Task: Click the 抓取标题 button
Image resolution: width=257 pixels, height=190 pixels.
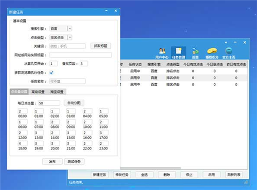Action: (101, 46)
